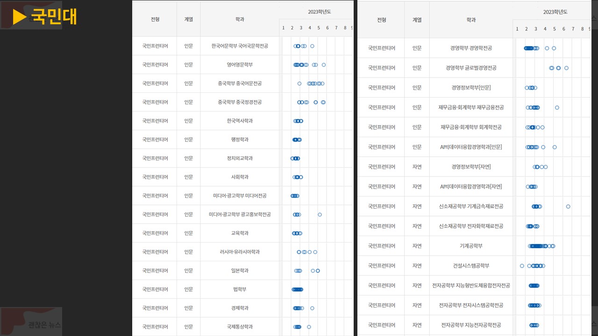The image size is (598, 336).
Task: Select 중국학부 중국정경전공 department cell
Action: [x=240, y=102]
